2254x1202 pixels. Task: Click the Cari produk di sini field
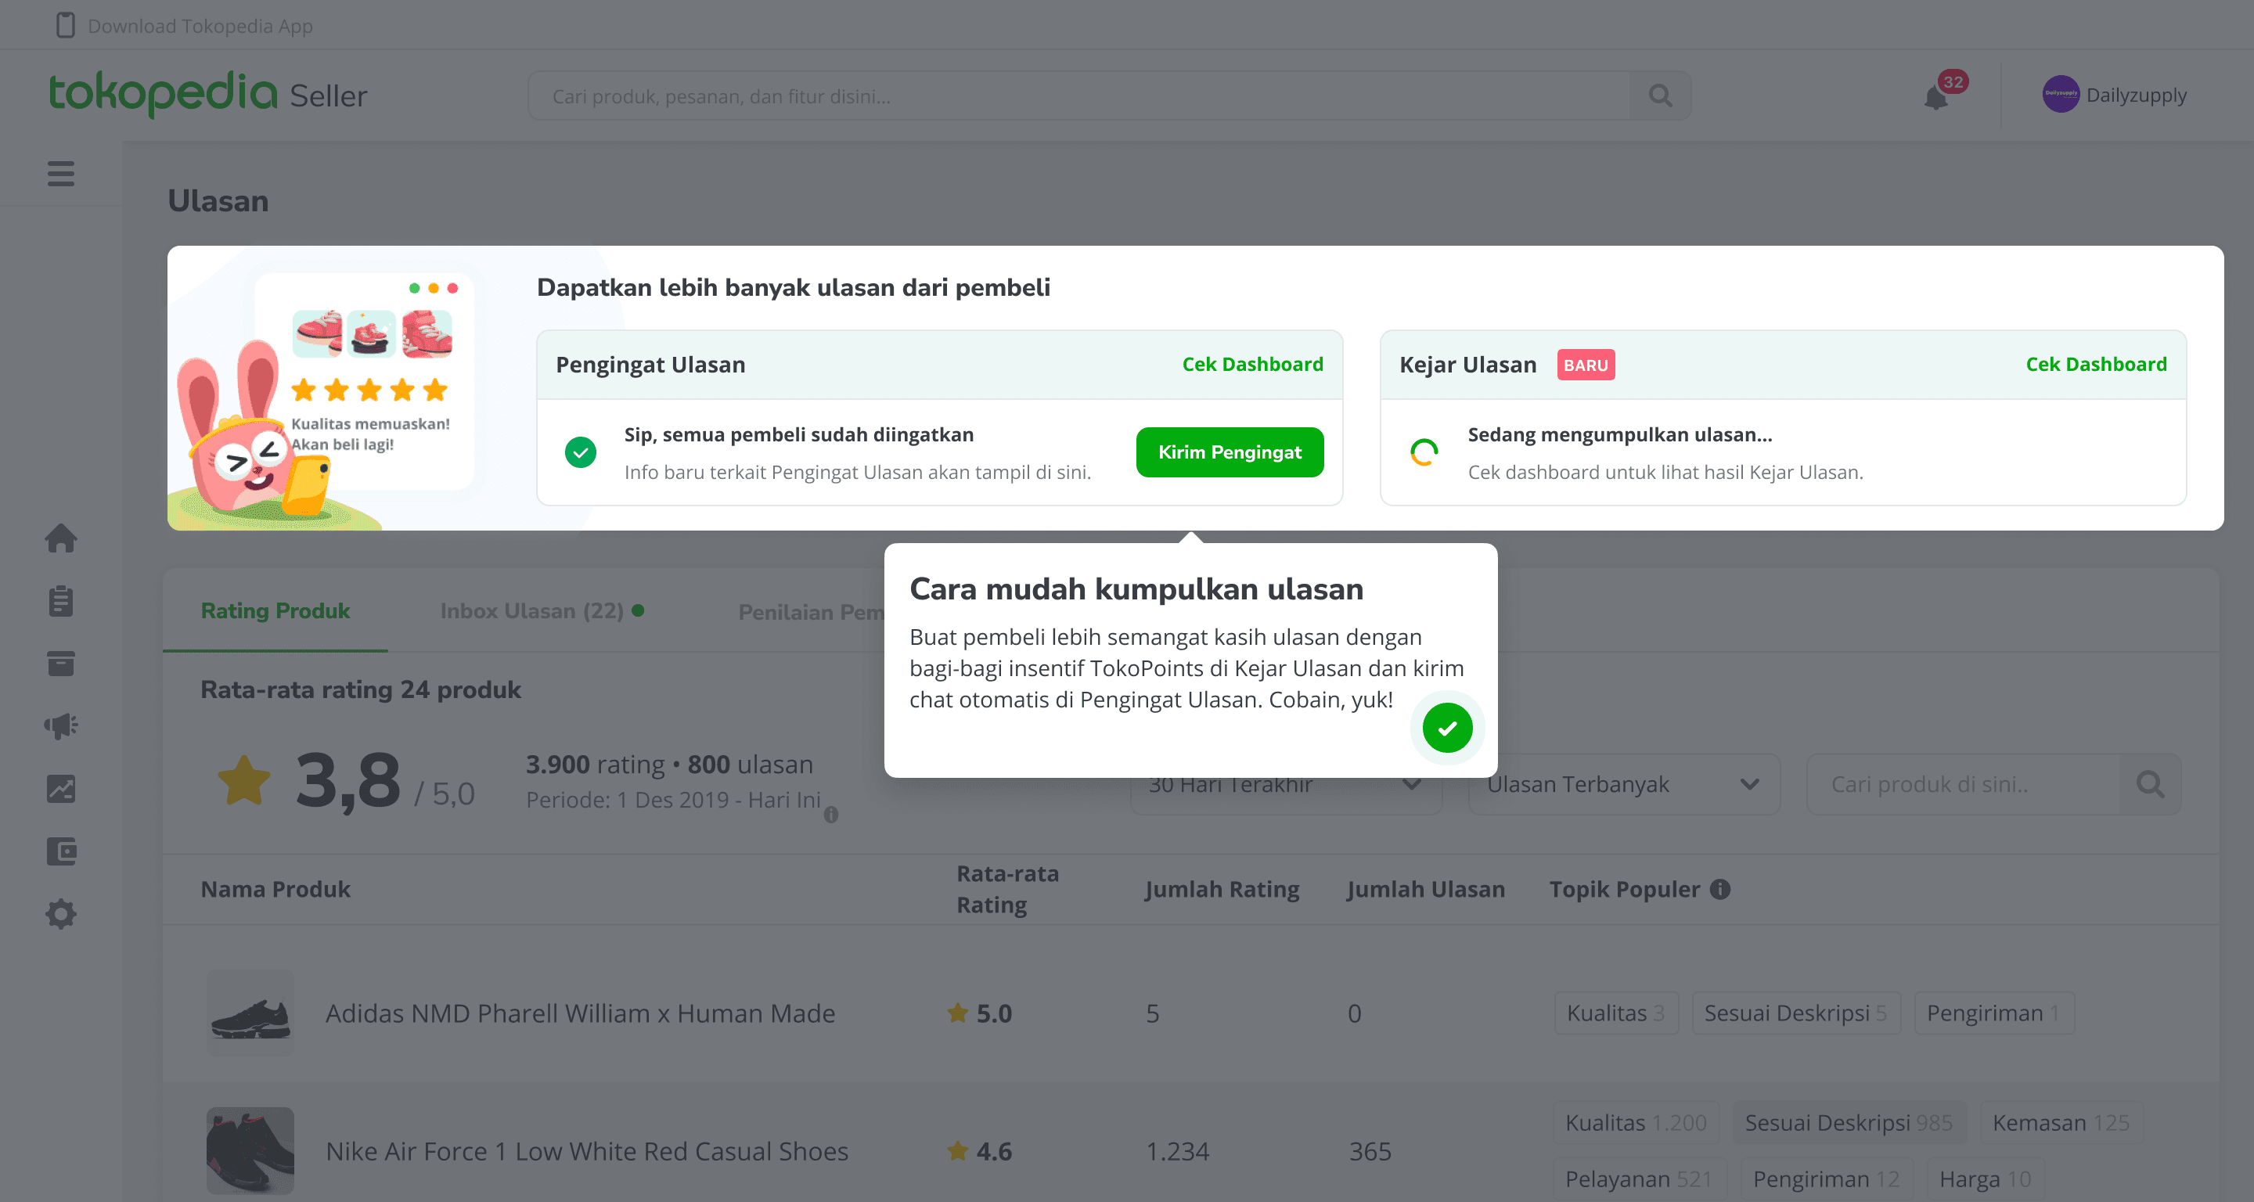pos(1964,785)
